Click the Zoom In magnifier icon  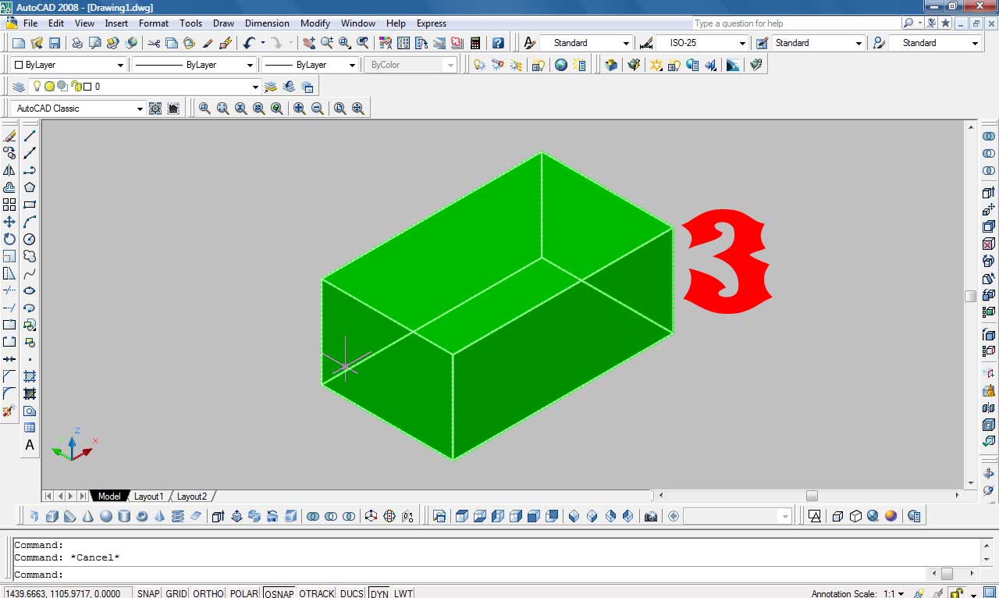(300, 109)
